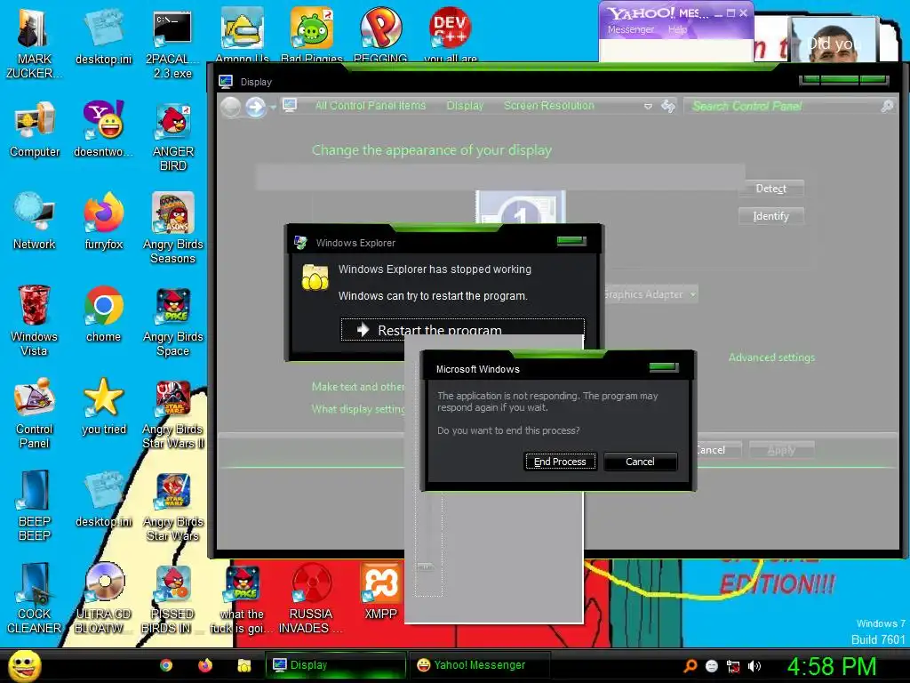Click the address bar refresh icon

pyautogui.click(x=668, y=107)
